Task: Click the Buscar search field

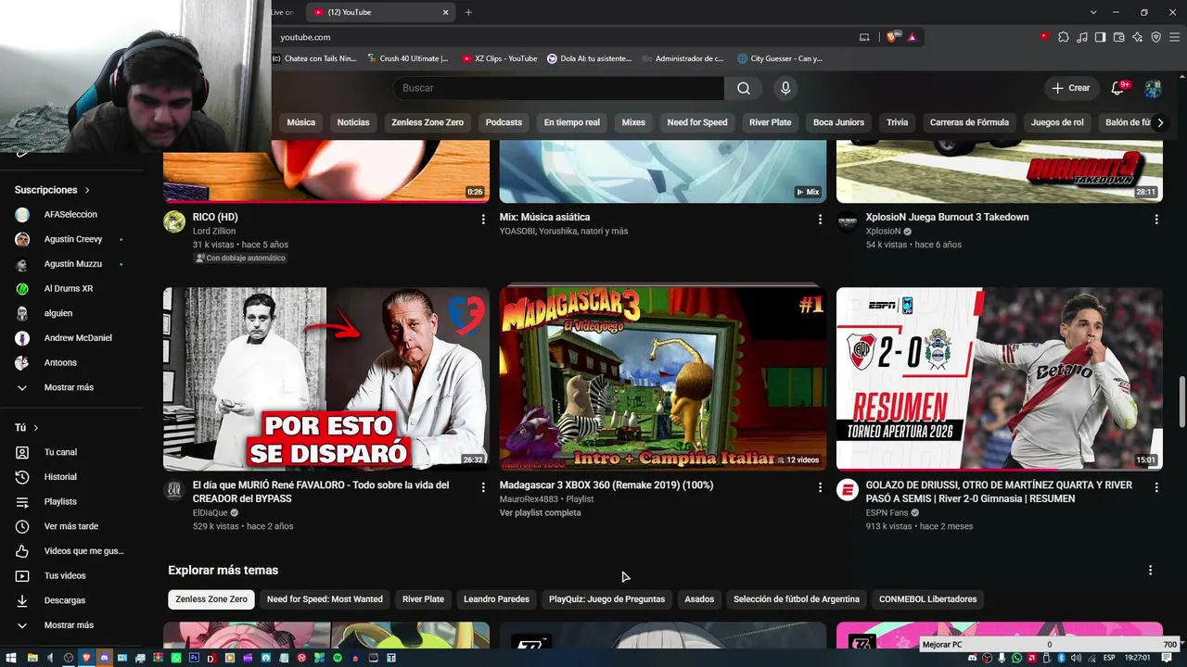Action: [558, 88]
